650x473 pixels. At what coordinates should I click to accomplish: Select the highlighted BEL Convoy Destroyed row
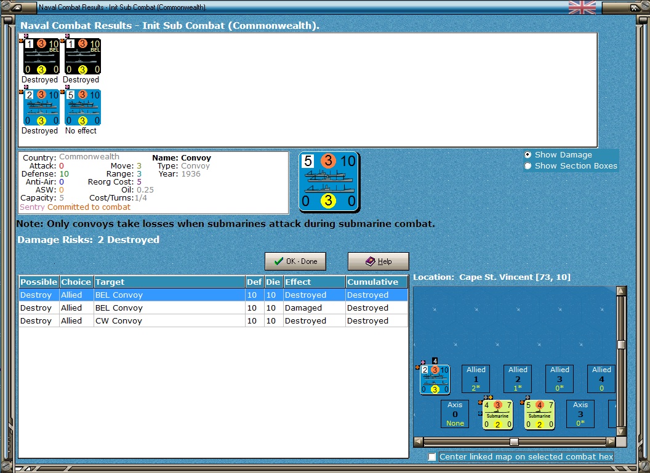214,295
